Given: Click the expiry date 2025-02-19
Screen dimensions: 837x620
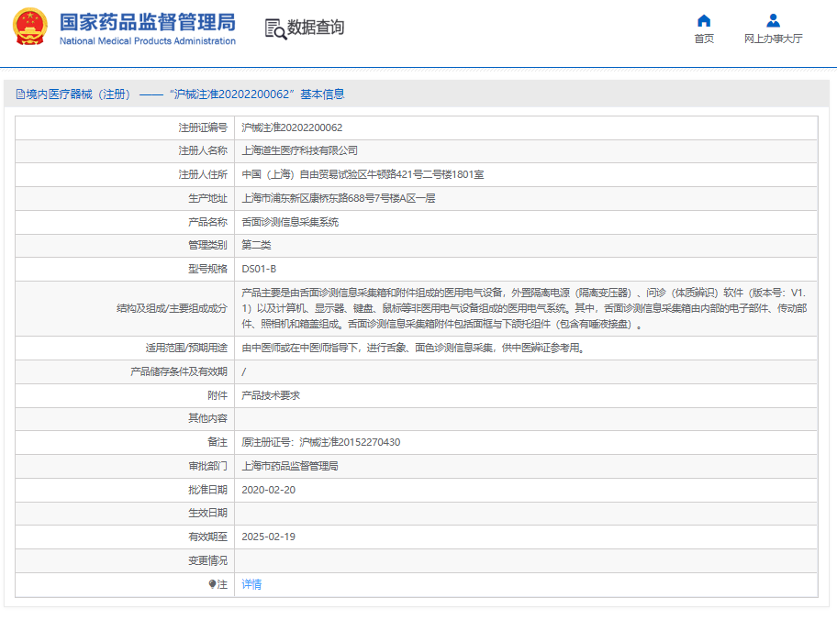Looking at the screenshot, I should click(x=268, y=537).
